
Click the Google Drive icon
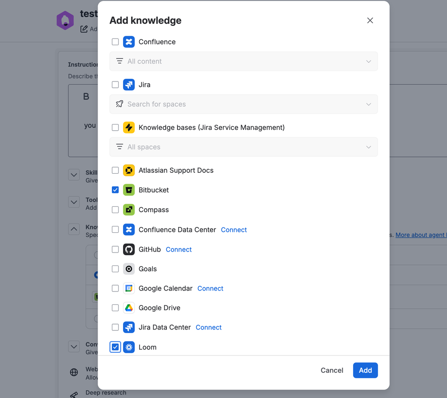coord(129,308)
